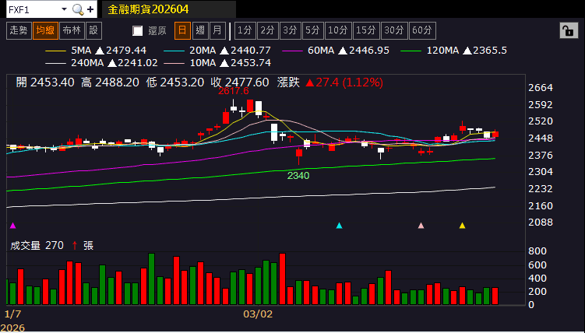
Task: Select the 布林 Bollinger tab
Action: click(x=71, y=30)
